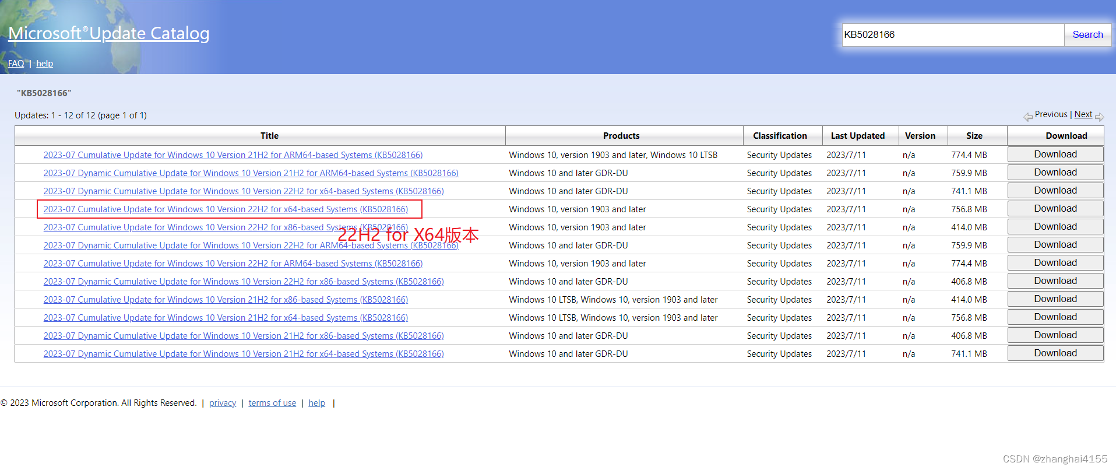Viewport: 1116px width, 470px height.
Task: Download 21H2 ARM64 Dynamic Update 759.9 MB
Action: pos(1055,173)
